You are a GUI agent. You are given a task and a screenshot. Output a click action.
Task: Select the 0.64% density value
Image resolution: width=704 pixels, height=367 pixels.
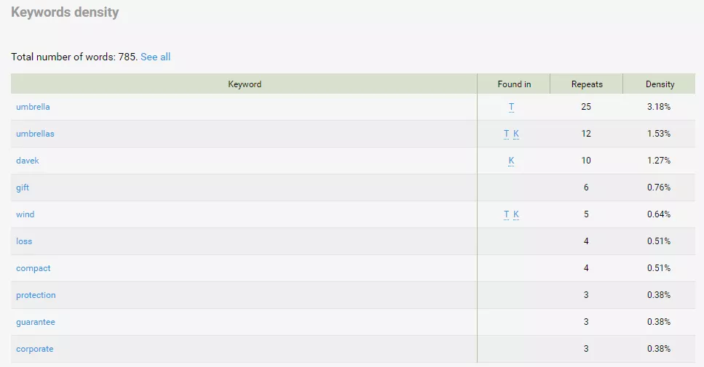(x=659, y=214)
